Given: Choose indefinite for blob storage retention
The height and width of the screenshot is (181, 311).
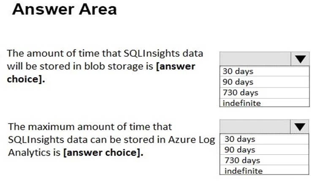Looking at the screenshot, I should tap(242, 103).
